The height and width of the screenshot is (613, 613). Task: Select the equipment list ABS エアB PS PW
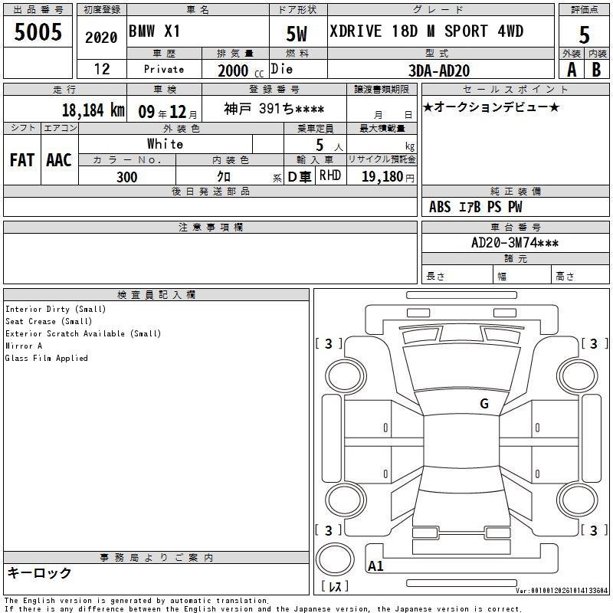click(x=475, y=207)
